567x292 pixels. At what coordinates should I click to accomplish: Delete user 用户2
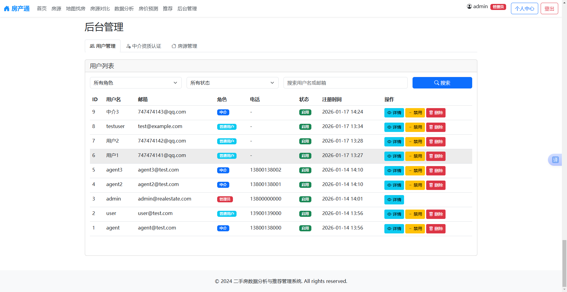[436, 142]
